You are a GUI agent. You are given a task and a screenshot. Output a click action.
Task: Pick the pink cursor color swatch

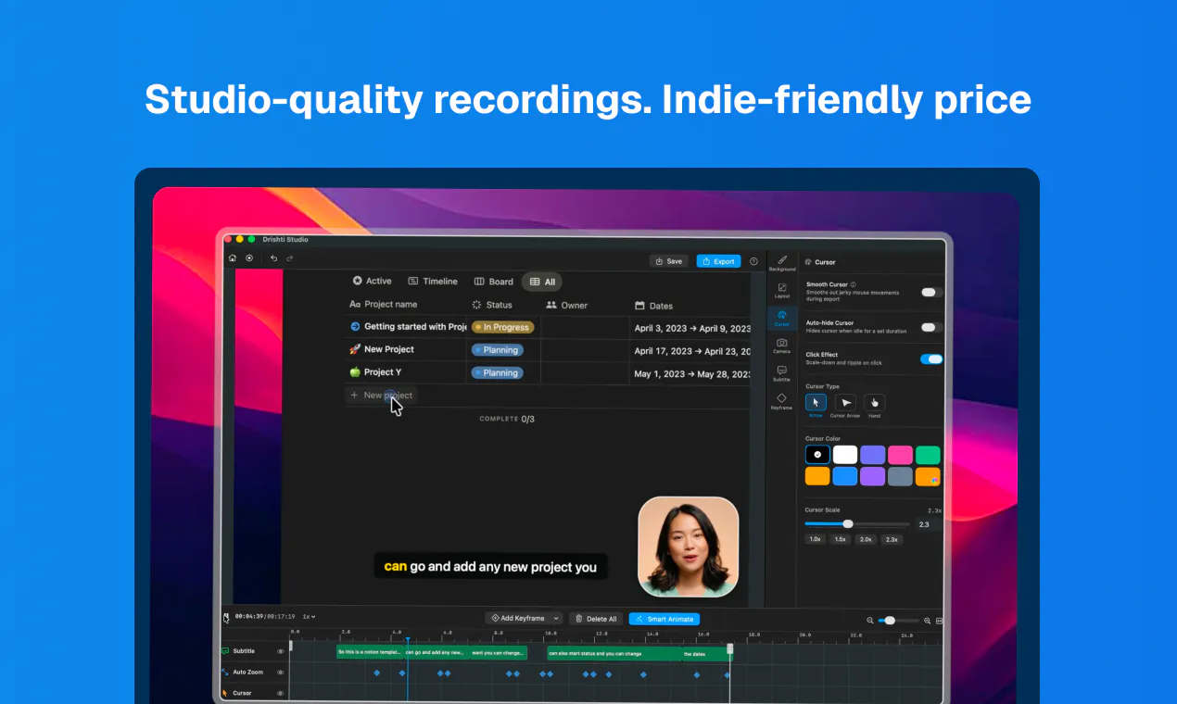pos(900,454)
